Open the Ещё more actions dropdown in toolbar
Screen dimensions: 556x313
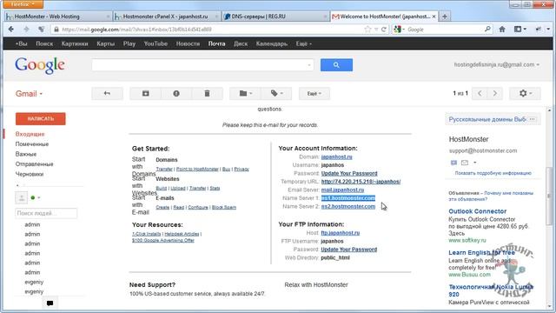click(x=314, y=93)
